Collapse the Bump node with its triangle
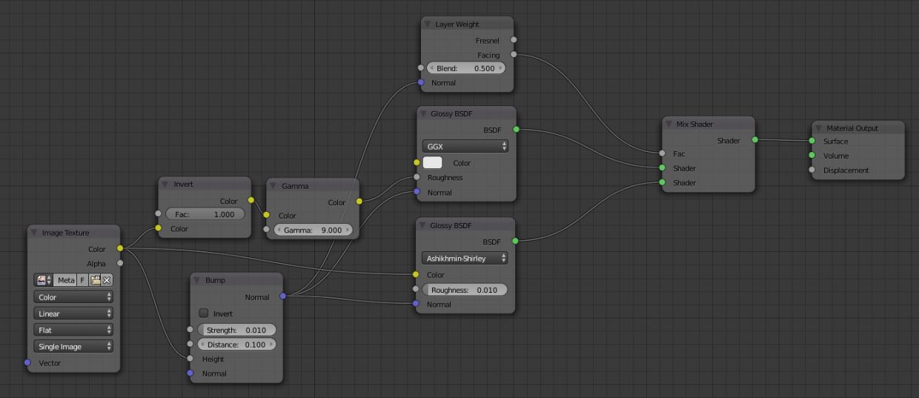Image resolution: width=919 pixels, height=398 pixels. point(197,280)
